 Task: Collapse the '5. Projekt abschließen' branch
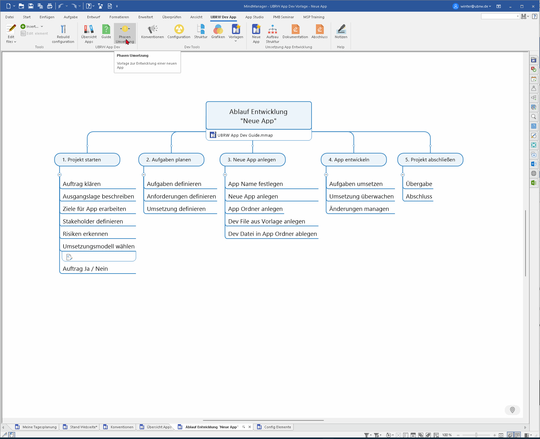[x=403, y=175]
